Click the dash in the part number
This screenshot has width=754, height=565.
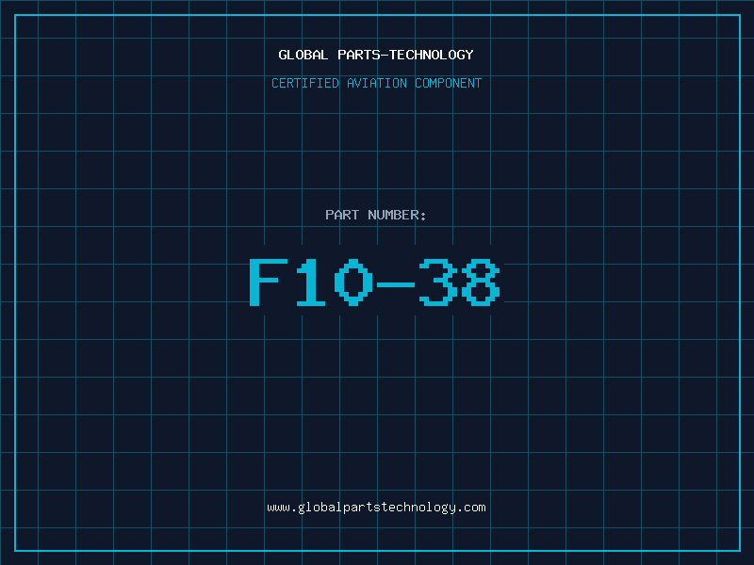point(396,284)
